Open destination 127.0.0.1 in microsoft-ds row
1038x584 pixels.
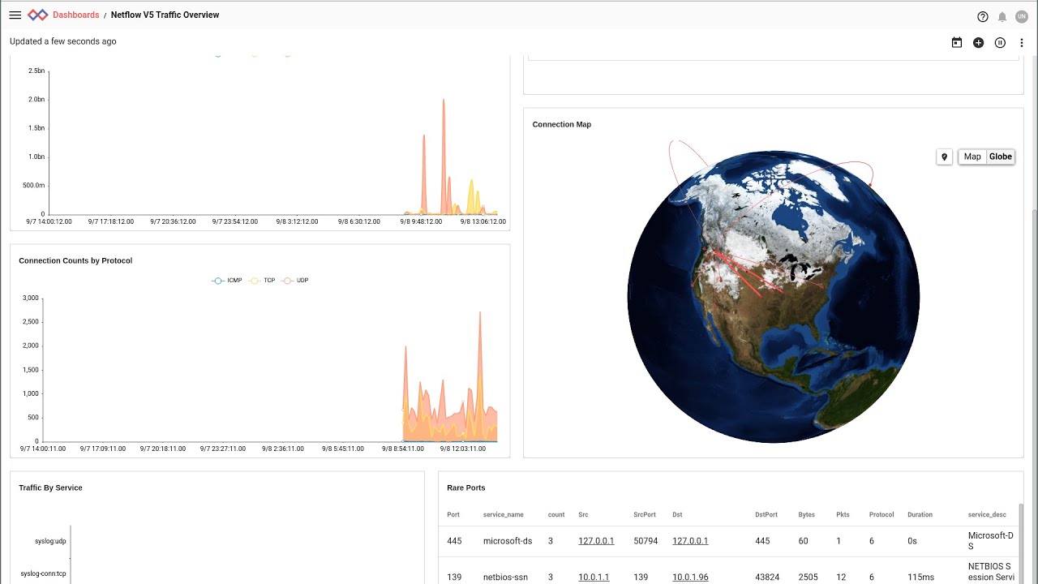pyautogui.click(x=690, y=541)
